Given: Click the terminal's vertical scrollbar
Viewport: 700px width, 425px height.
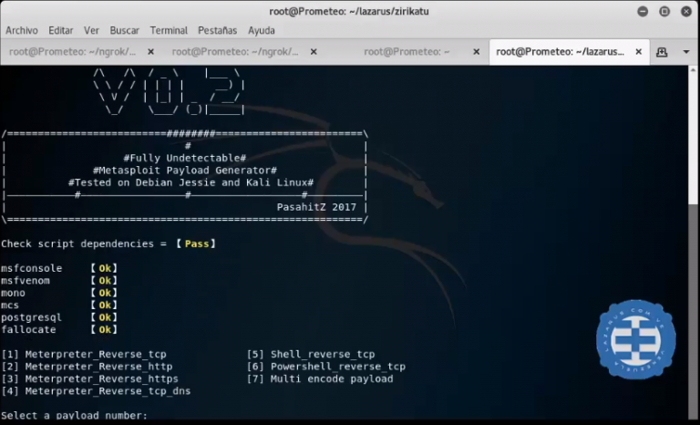Looking at the screenshot, I should coord(694,237).
